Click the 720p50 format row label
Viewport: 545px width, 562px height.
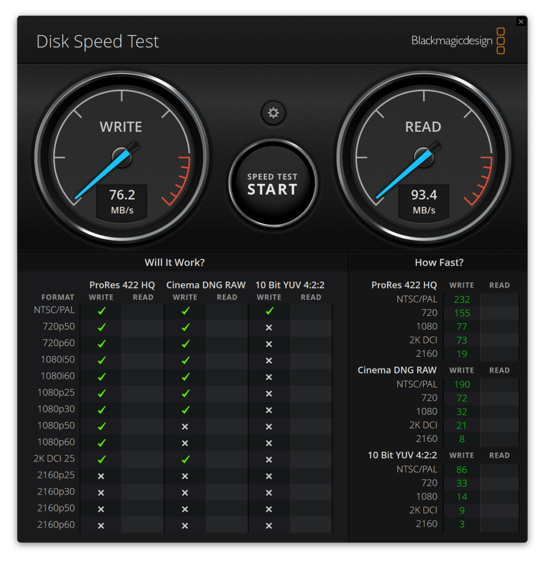pos(59,327)
